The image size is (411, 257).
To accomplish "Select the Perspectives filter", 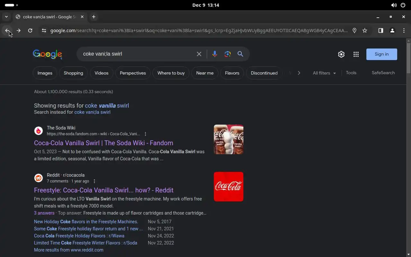I will click(x=133, y=73).
